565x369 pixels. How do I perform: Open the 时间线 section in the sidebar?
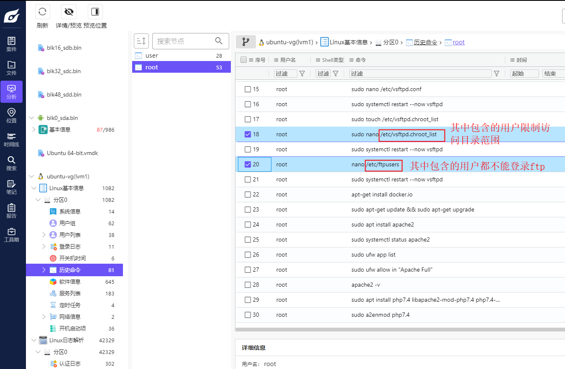coord(12,140)
